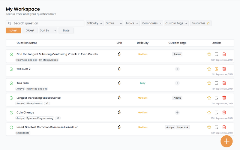240x150 pixels.
Task: Click the orange add question plus button
Action: [226, 141]
